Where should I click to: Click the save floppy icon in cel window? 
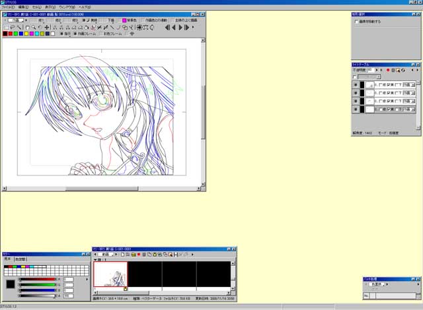click(x=176, y=255)
